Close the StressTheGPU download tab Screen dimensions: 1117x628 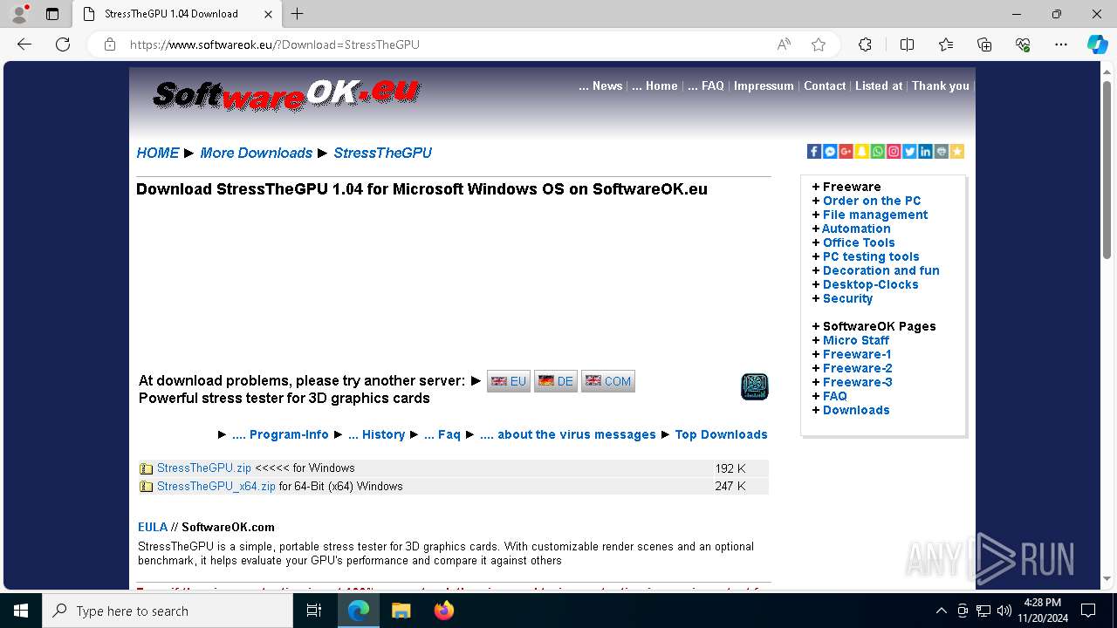[268, 14]
